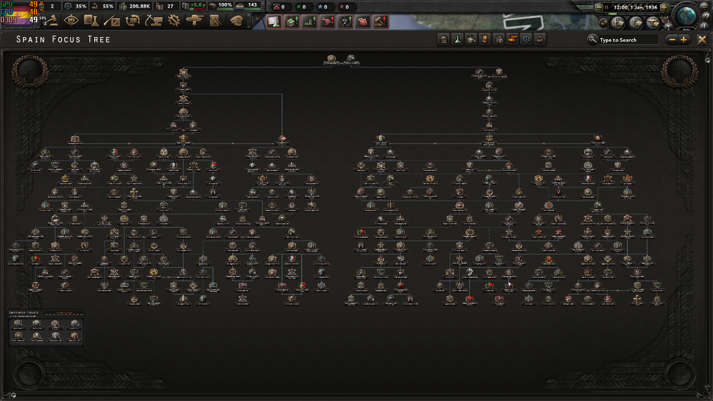Open the music player note button

point(603,23)
